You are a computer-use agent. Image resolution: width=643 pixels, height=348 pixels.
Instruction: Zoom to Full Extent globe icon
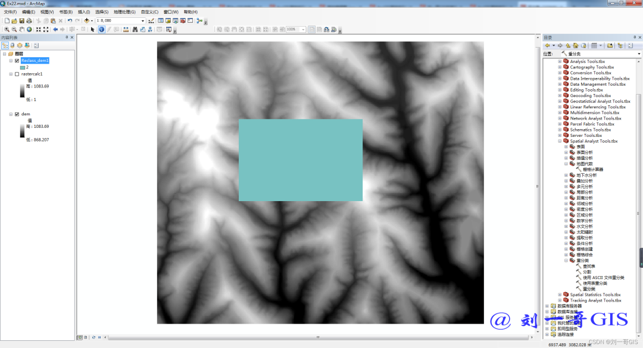29,30
